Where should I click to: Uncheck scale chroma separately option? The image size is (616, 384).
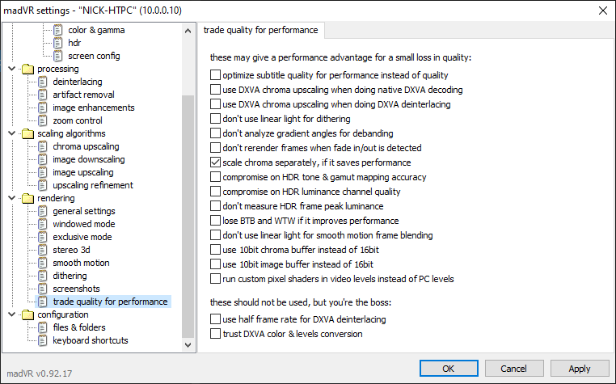click(x=215, y=162)
